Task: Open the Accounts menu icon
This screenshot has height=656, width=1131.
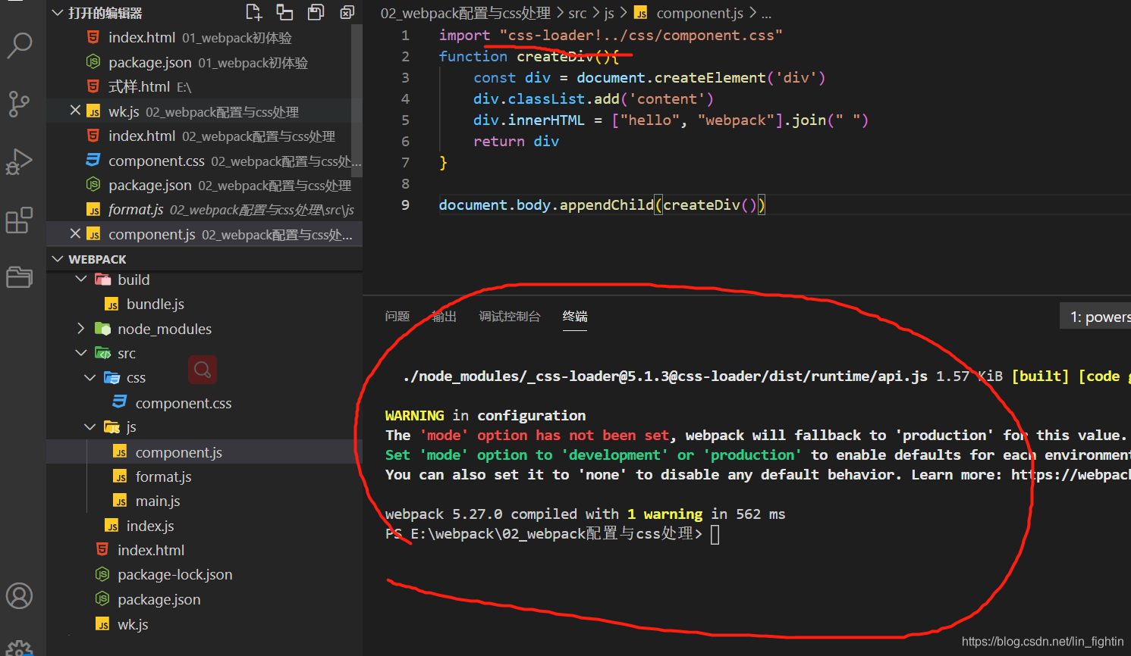Action: [x=19, y=596]
